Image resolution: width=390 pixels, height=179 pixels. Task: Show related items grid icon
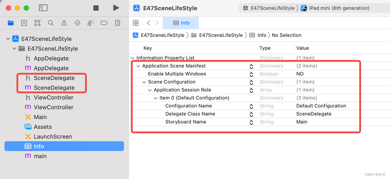tap(136, 23)
